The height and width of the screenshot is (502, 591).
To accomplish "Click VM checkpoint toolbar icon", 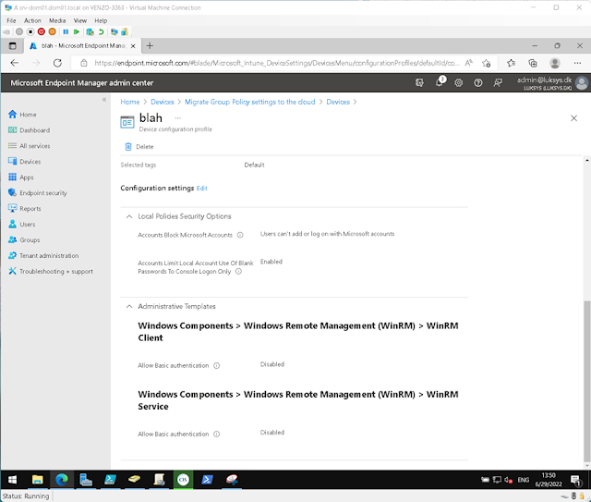I will tap(90, 31).
